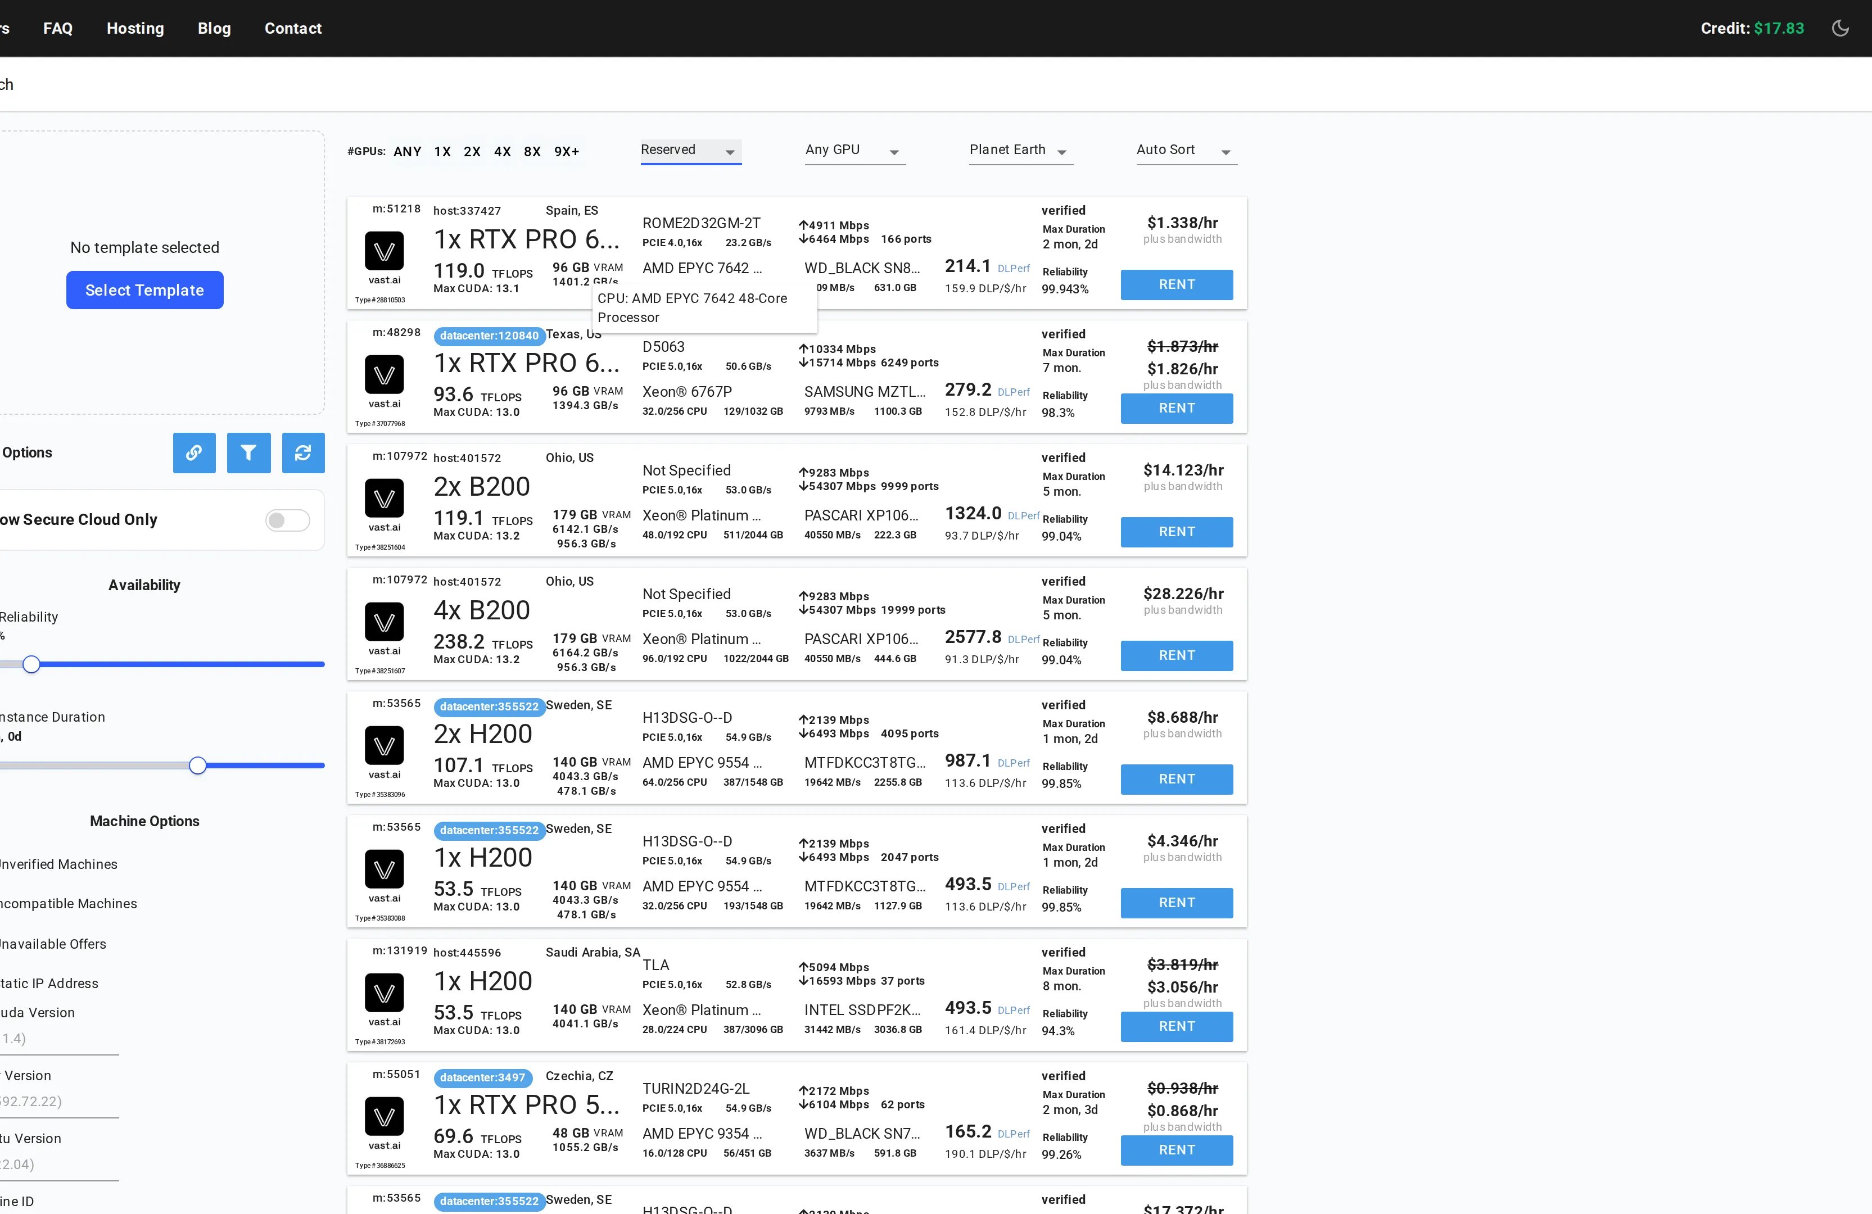Image resolution: width=1872 pixels, height=1214 pixels.
Task: Click the ROME2D32GM-2T motherboard name
Action: pos(702,223)
